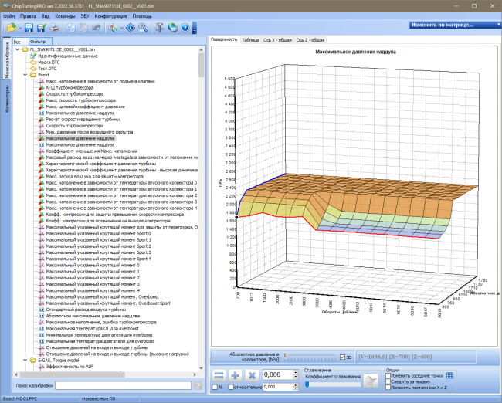This screenshot has width=502, height=403.
Task: Select 'Тест DTC' tree item
Action: [x=47, y=69]
